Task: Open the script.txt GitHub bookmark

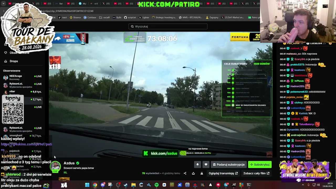Action: pyautogui.click(x=130, y=18)
